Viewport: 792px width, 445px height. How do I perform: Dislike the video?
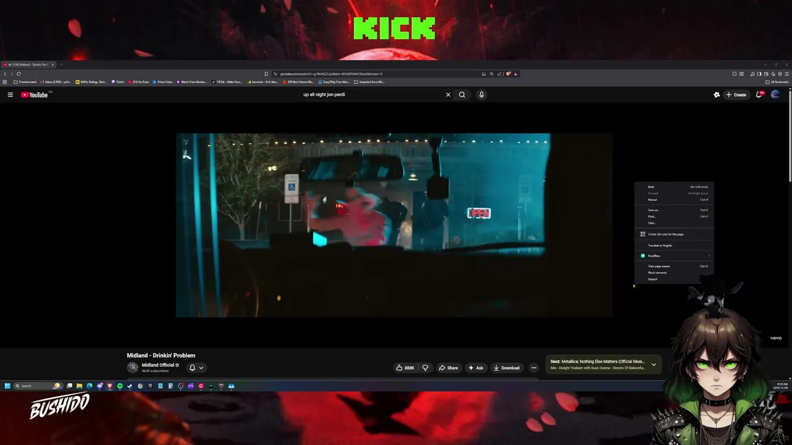tap(425, 368)
